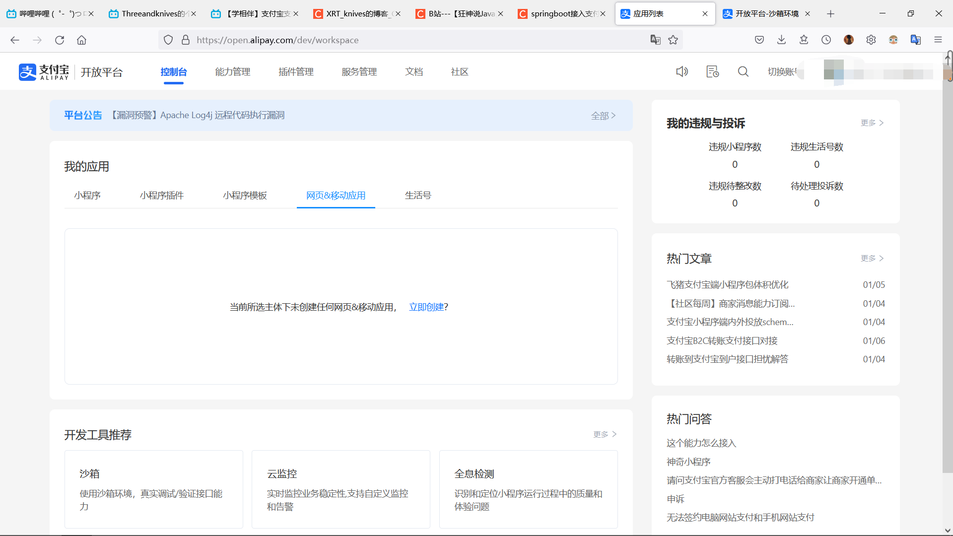Click the Alipay logo icon
Viewport: 953px width, 536px height.
pos(28,72)
